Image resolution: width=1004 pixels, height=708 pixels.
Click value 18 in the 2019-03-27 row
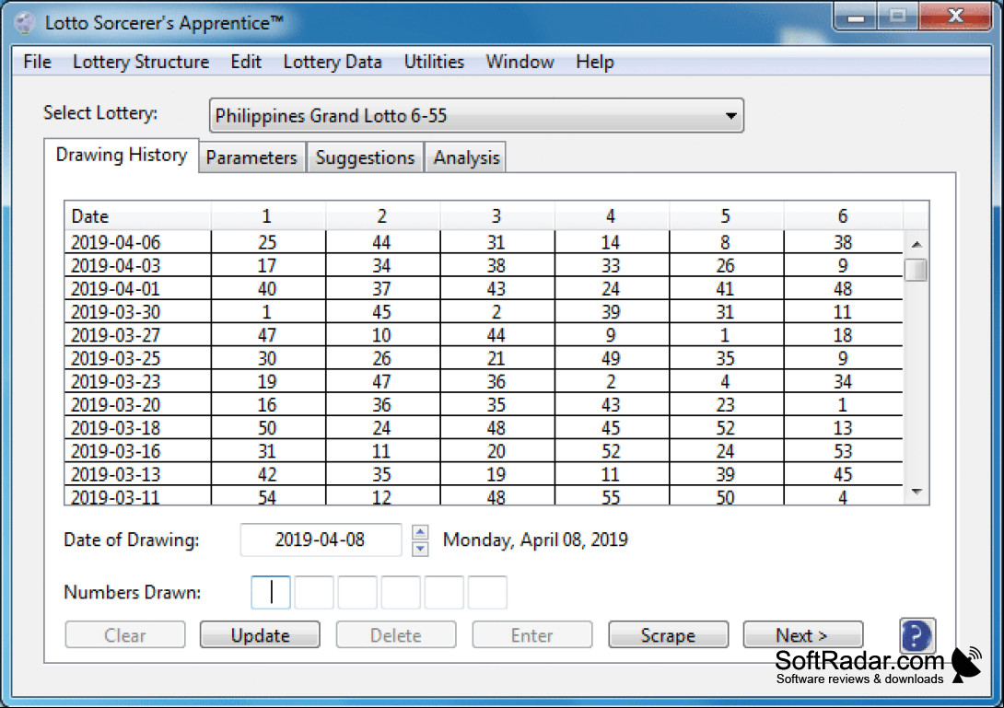coord(843,335)
